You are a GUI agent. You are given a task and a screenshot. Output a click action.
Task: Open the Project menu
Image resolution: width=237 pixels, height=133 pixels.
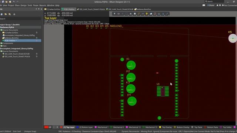pyautogui.click(x=11, y=6)
